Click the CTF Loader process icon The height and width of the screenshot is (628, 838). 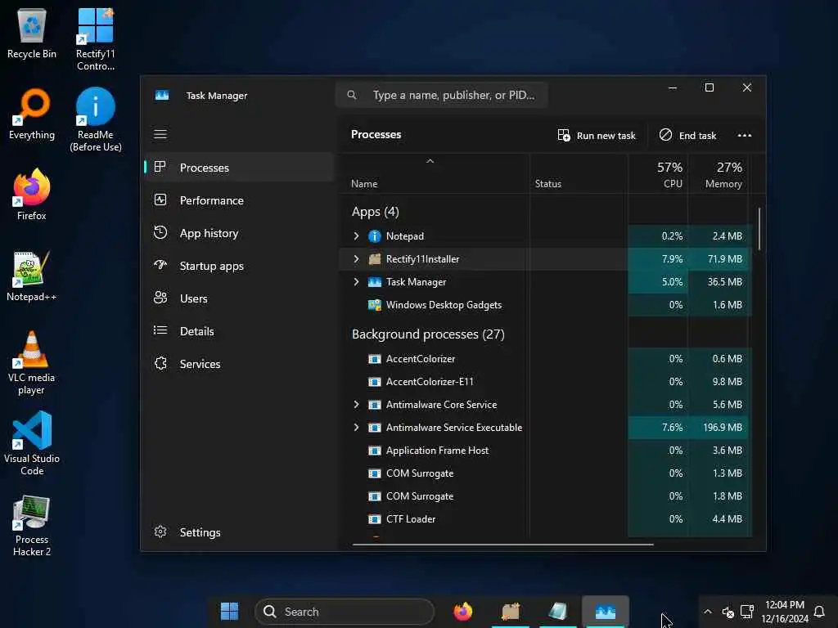(x=375, y=519)
